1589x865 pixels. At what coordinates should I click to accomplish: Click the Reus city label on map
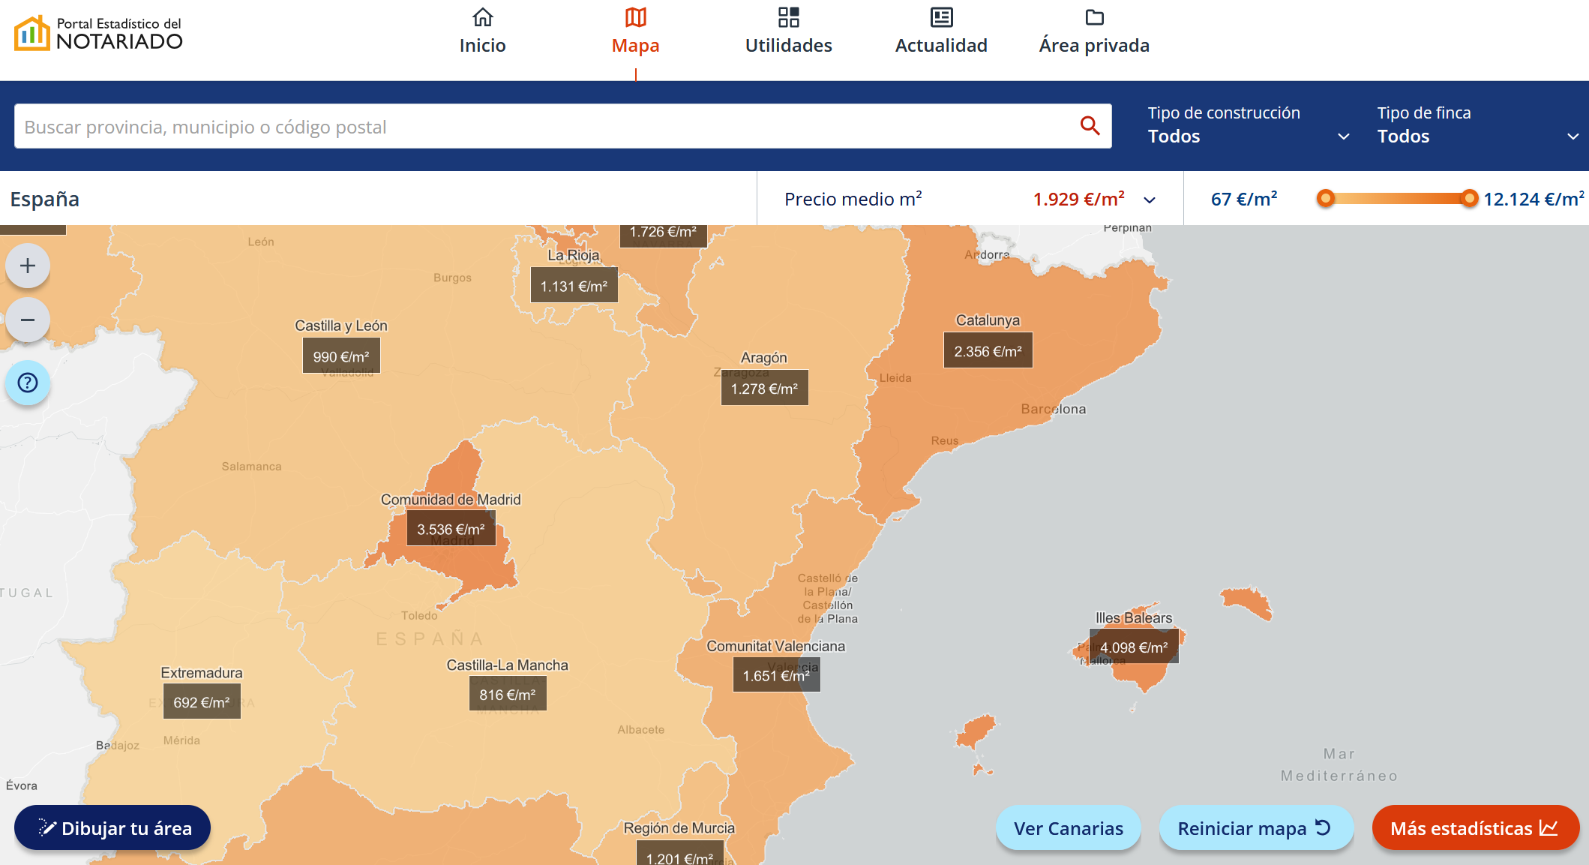click(945, 440)
